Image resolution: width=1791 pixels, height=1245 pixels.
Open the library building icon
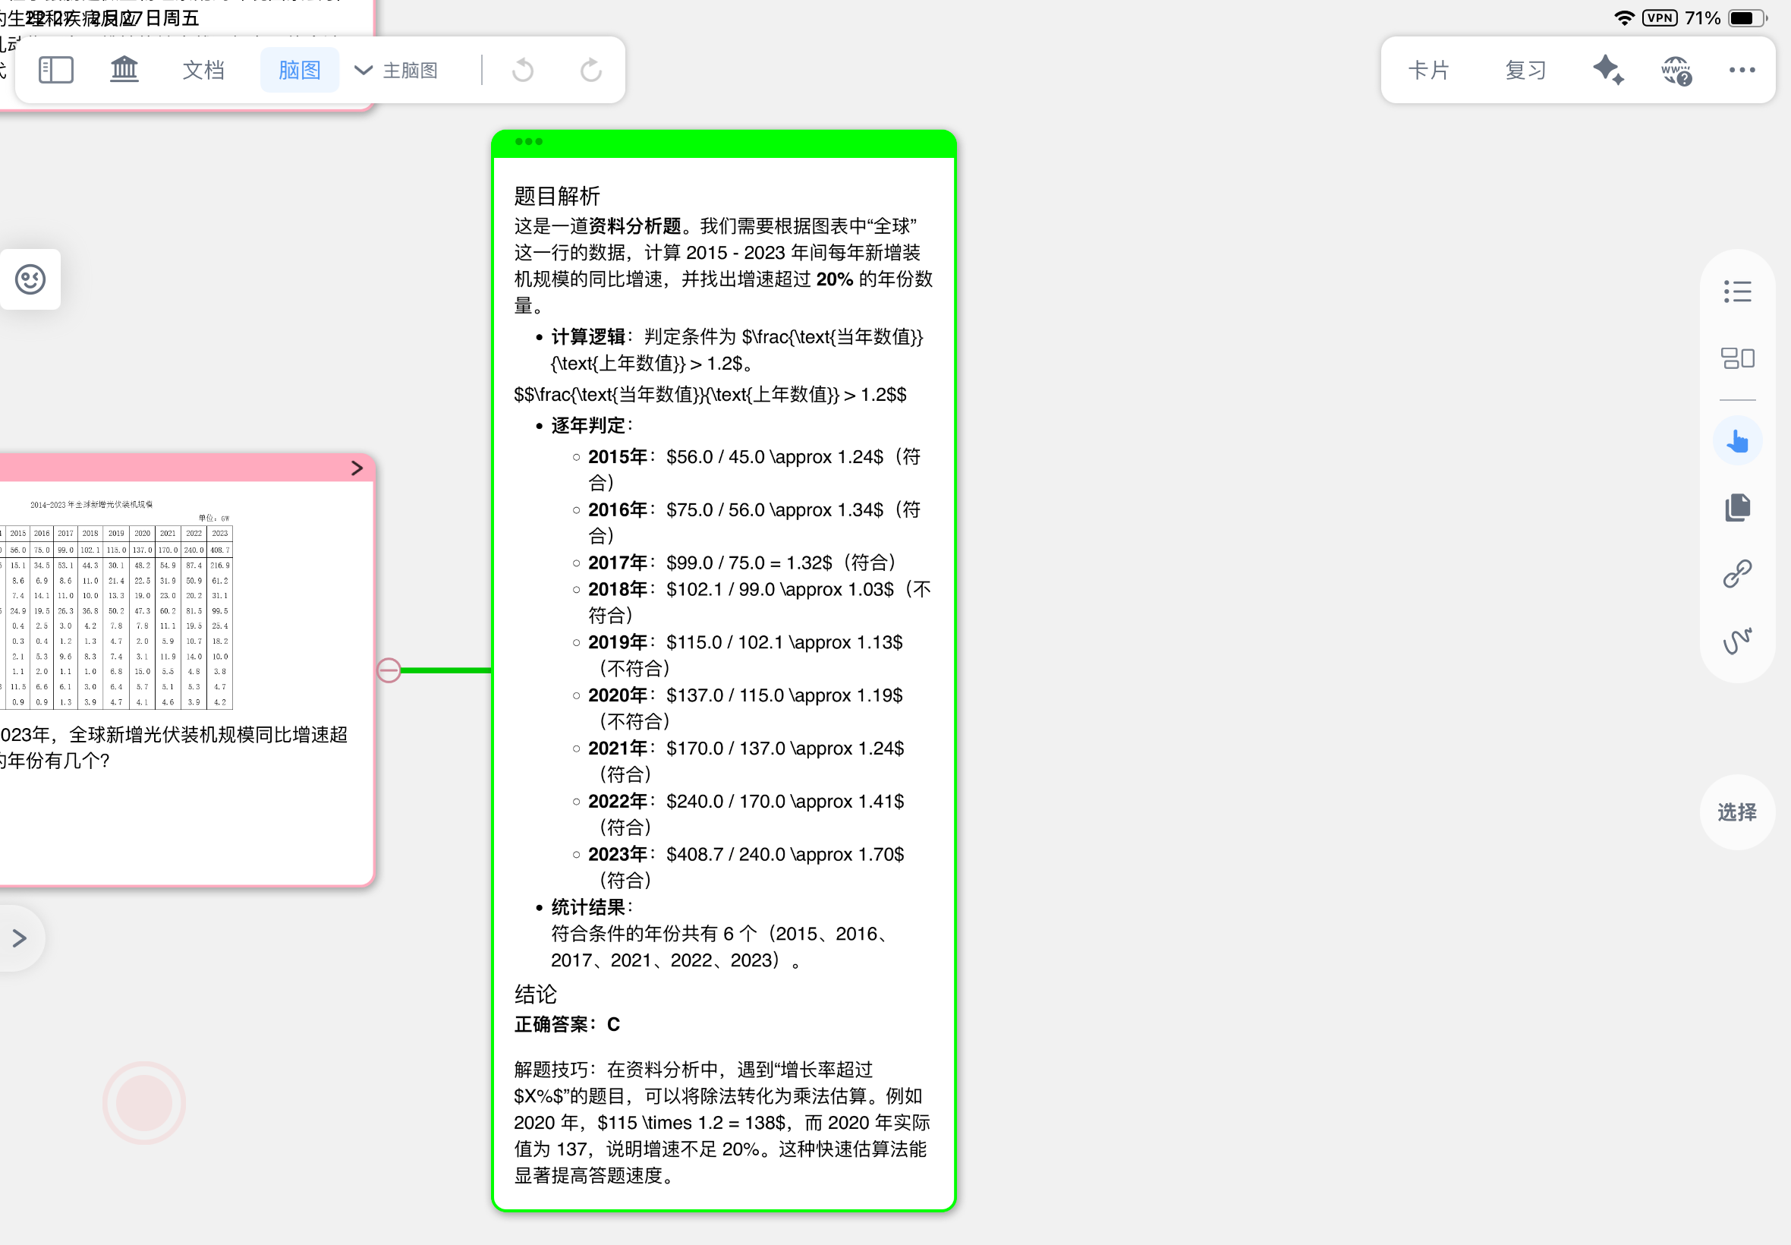[x=124, y=70]
